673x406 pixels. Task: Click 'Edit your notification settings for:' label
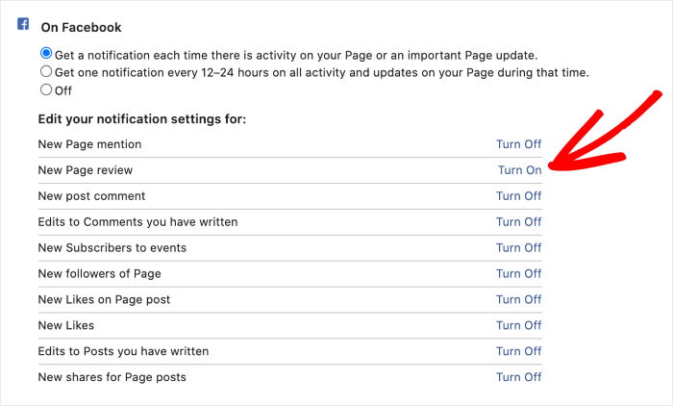[142, 119]
